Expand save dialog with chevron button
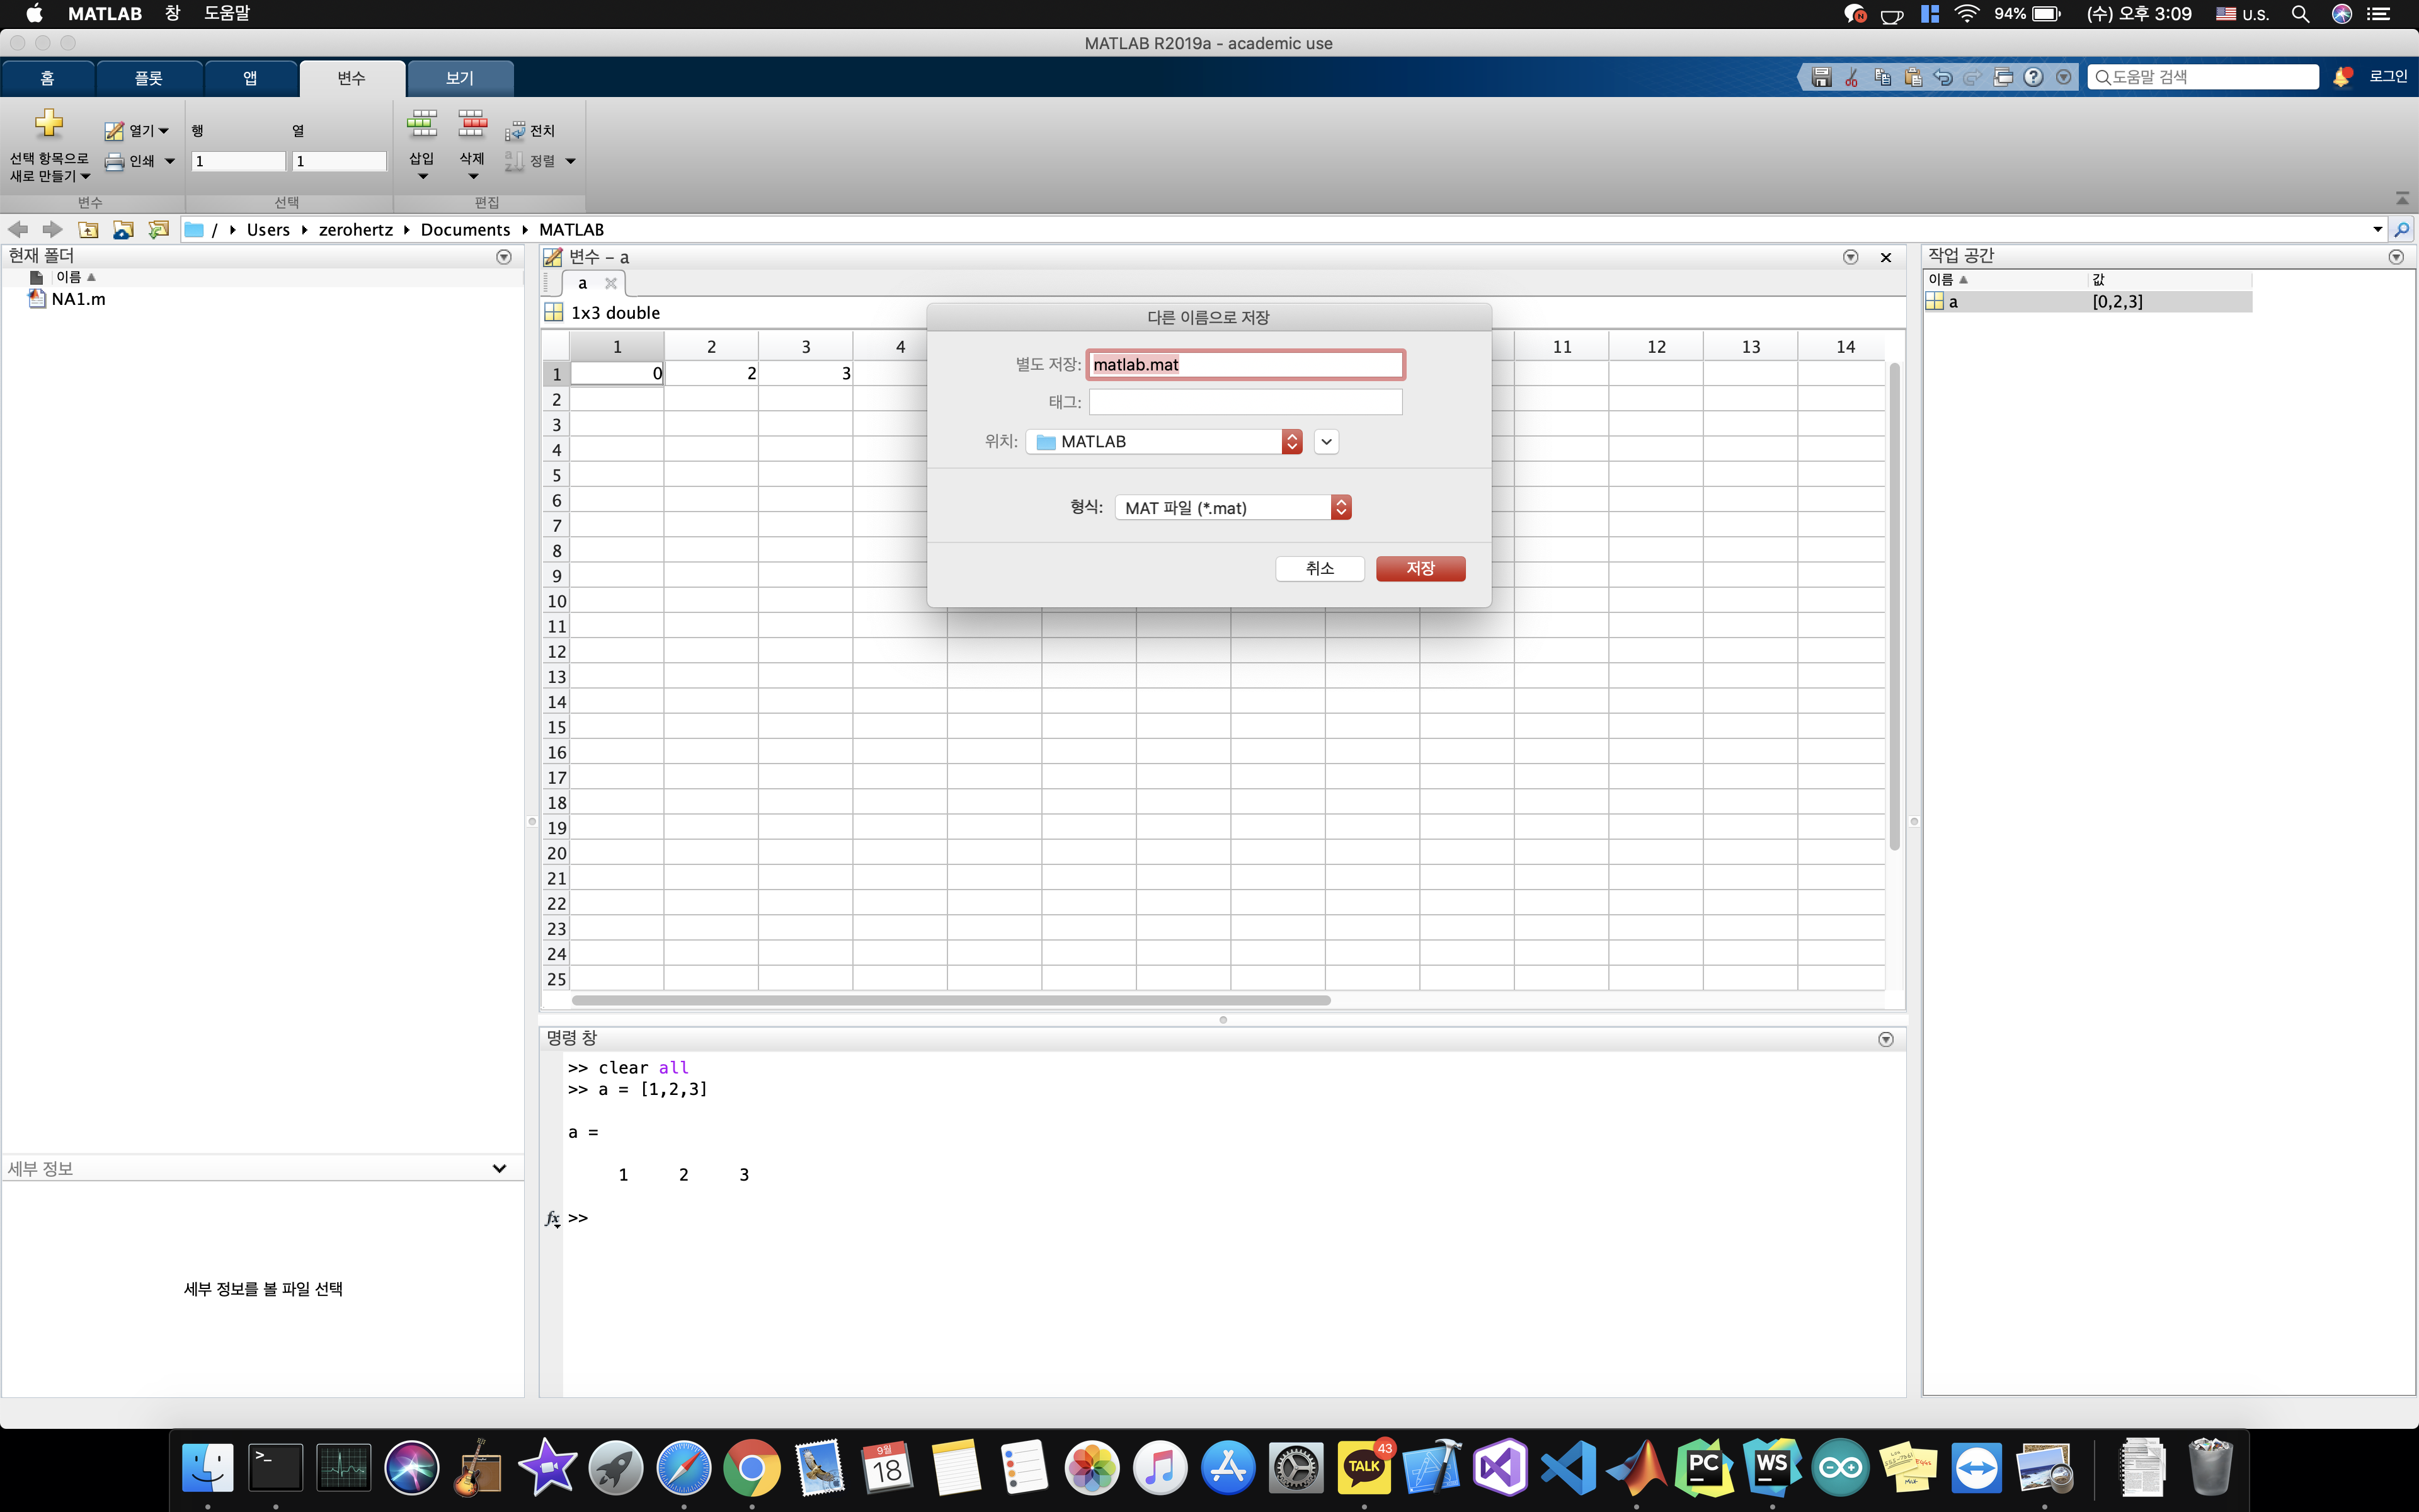This screenshot has width=2419, height=1512. (1327, 442)
